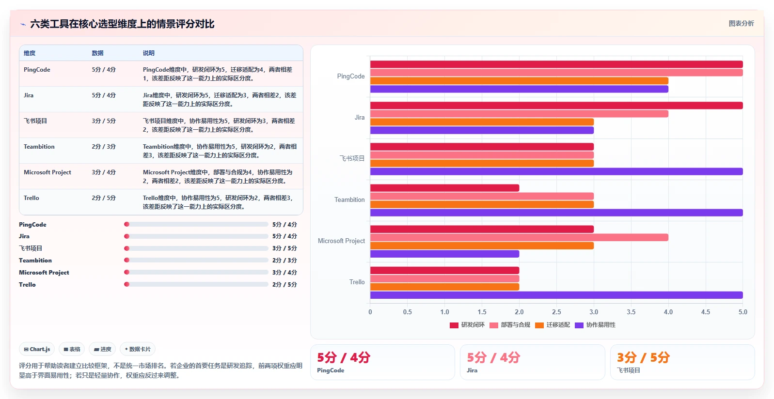Click the title 六类工具在核心选型维度上的情景评分对比
This screenshot has height=399, width=774.
tap(122, 24)
